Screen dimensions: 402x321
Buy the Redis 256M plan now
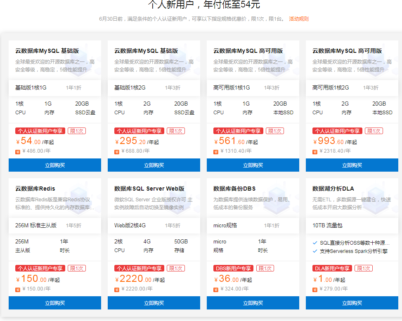55,303
